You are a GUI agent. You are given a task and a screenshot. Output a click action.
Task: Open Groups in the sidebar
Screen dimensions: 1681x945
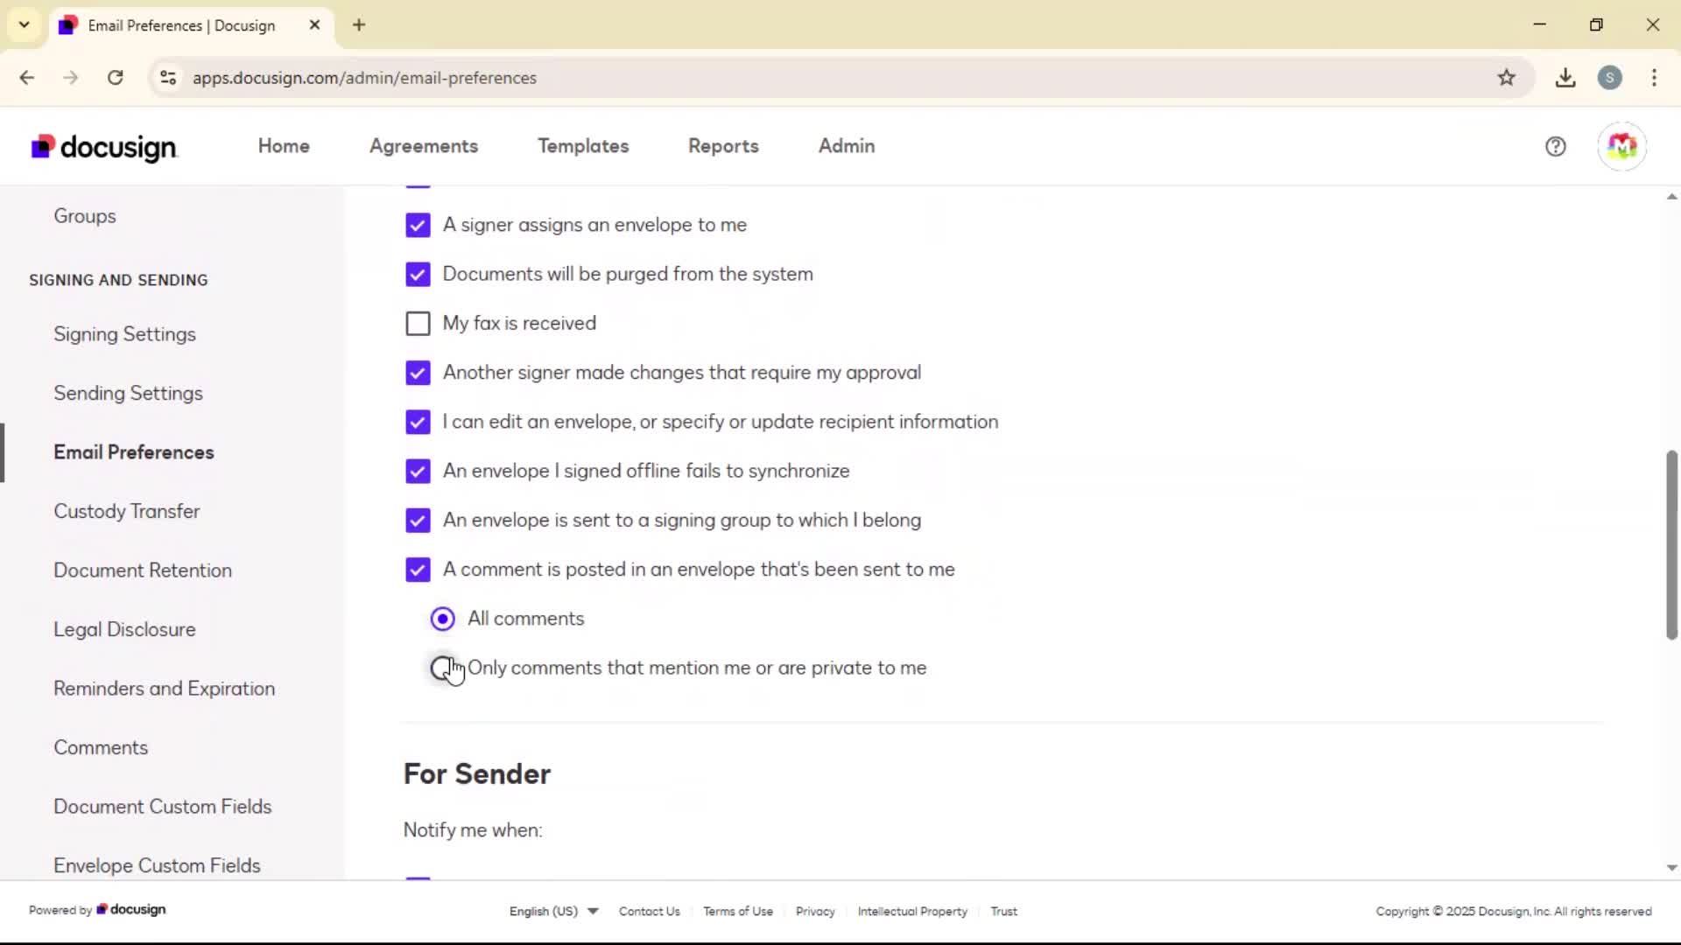click(x=85, y=216)
